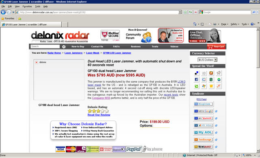Viewport: 260px width, 158px height.
Task: Click the browser Forward arrow button
Action: [x=9, y=12]
